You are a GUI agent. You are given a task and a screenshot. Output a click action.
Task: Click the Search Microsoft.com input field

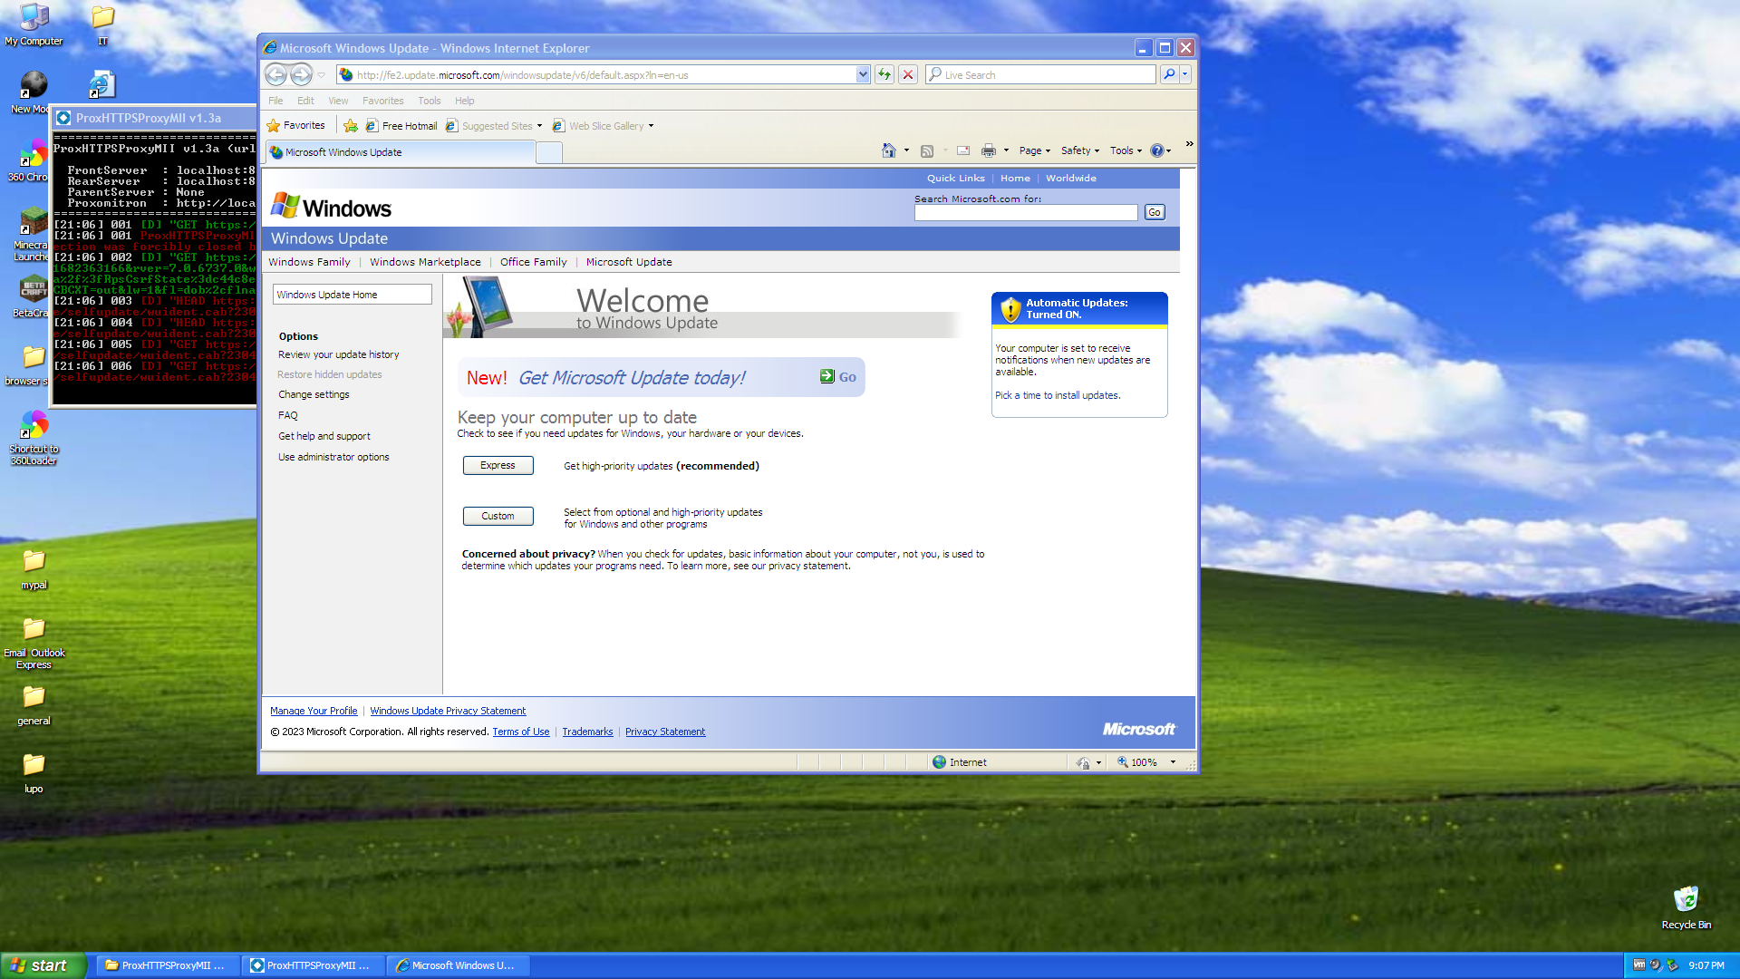tap(1025, 212)
